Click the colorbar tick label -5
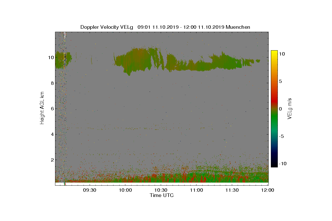 tap(281, 136)
